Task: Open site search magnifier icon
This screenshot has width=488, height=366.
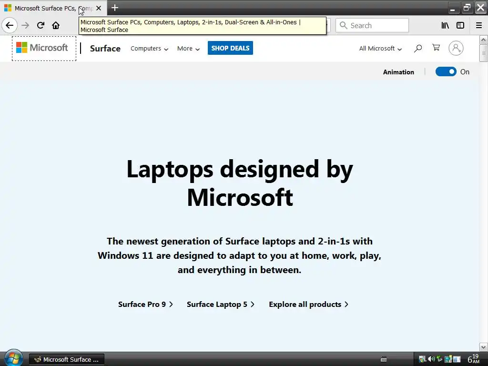Action: 418,48
